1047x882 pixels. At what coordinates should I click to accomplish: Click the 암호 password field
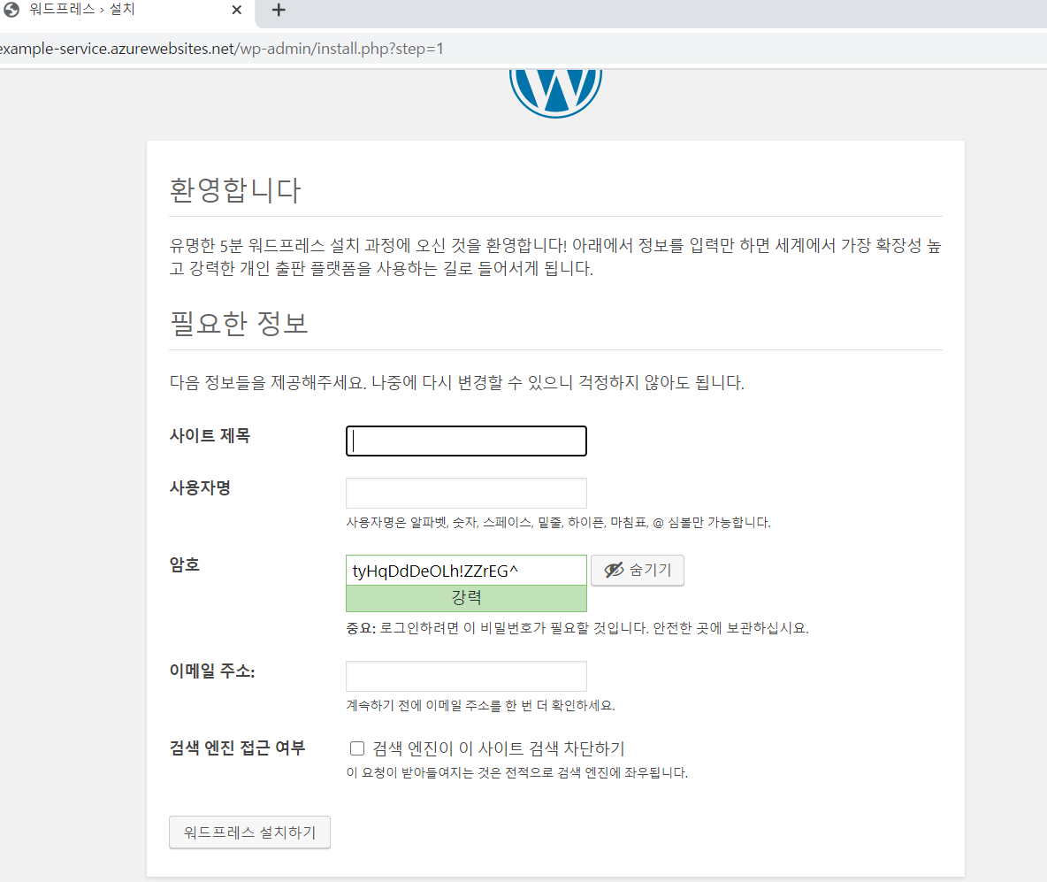[466, 571]
